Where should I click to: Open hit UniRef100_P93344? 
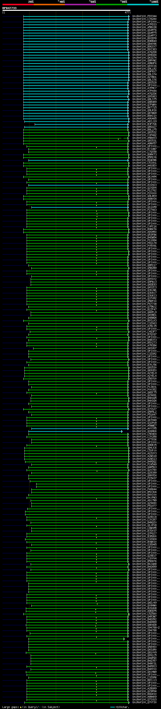pyautogui.click(x=144, y=16)
